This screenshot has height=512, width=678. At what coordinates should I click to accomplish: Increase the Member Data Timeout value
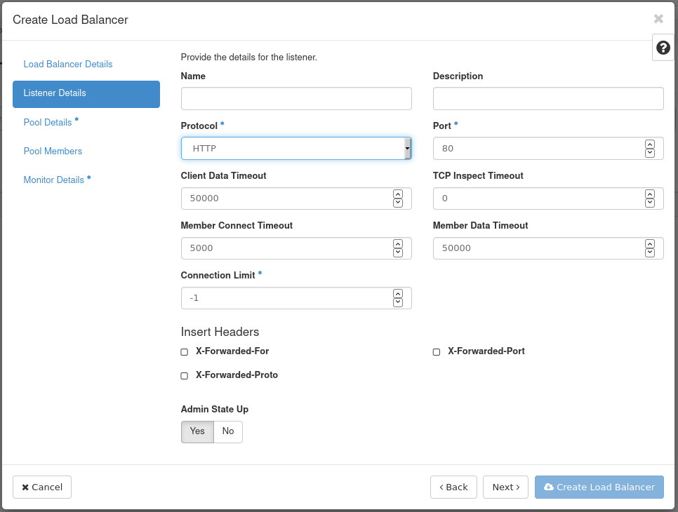[x=649, y=244]
